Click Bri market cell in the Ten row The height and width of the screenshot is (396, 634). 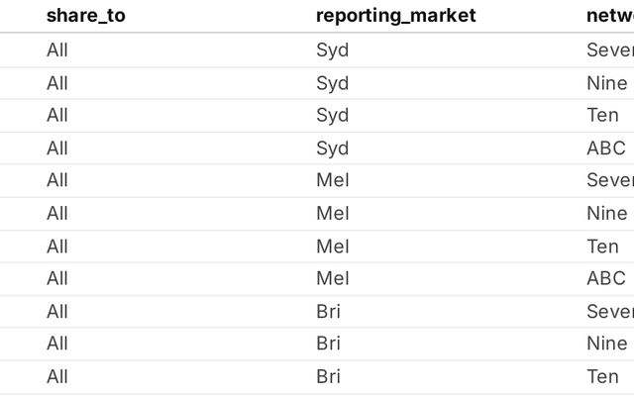(329, 376)
